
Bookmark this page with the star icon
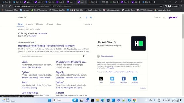click(161, 6)
